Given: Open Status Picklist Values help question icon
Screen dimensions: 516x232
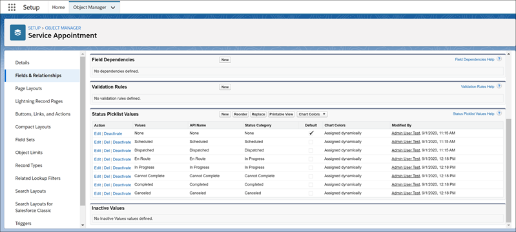Looking at the screenshot, I should [x=499, y=113].
